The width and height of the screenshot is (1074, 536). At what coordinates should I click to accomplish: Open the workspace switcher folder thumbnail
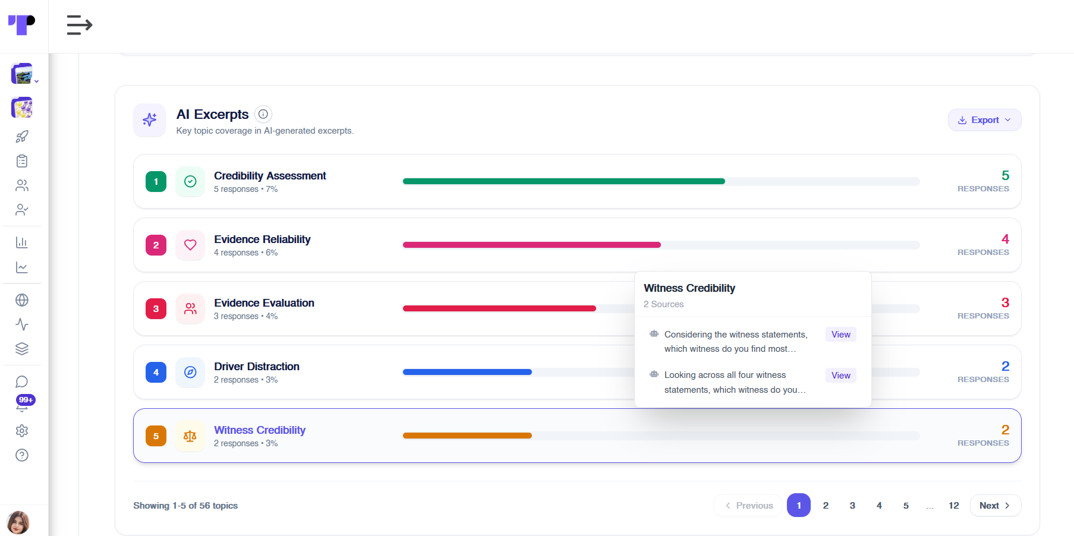22,74
